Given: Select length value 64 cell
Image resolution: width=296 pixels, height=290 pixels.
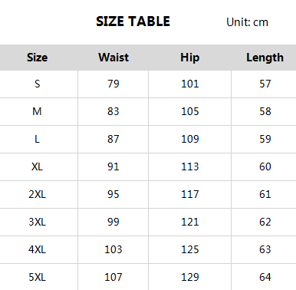Looking at the screenshot, I should coord(265,277).
